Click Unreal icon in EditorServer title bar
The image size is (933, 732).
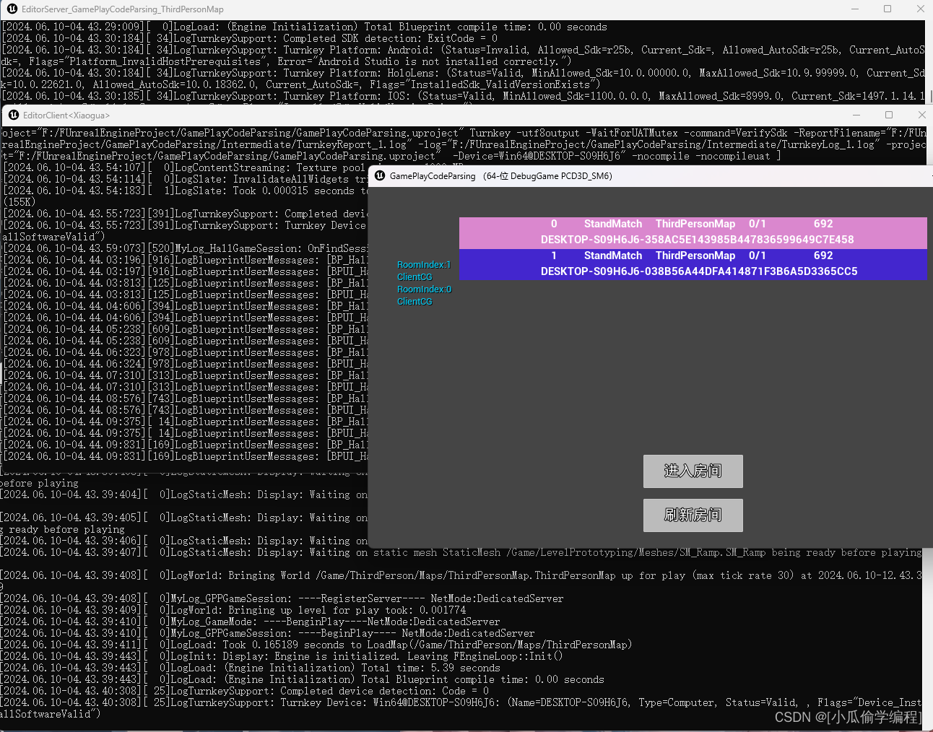coord(12,9)
